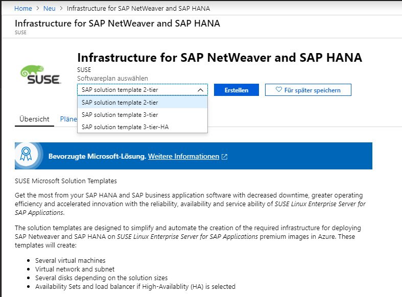Screen dimensions: 402x297
Task: Collapse the plan dropdown using its chevron arrow
Action: (200, 90)
